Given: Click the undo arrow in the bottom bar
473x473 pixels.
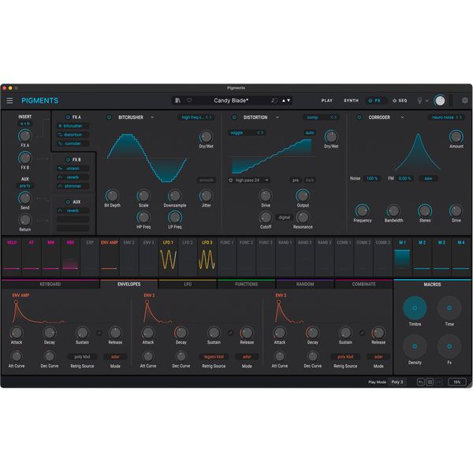Looking at the screenshot, I should [x=420, y=382].
